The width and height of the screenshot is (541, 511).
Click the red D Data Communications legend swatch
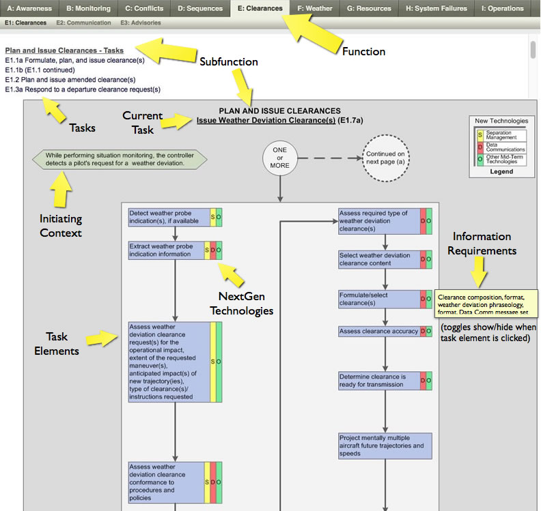coord(480,148)
